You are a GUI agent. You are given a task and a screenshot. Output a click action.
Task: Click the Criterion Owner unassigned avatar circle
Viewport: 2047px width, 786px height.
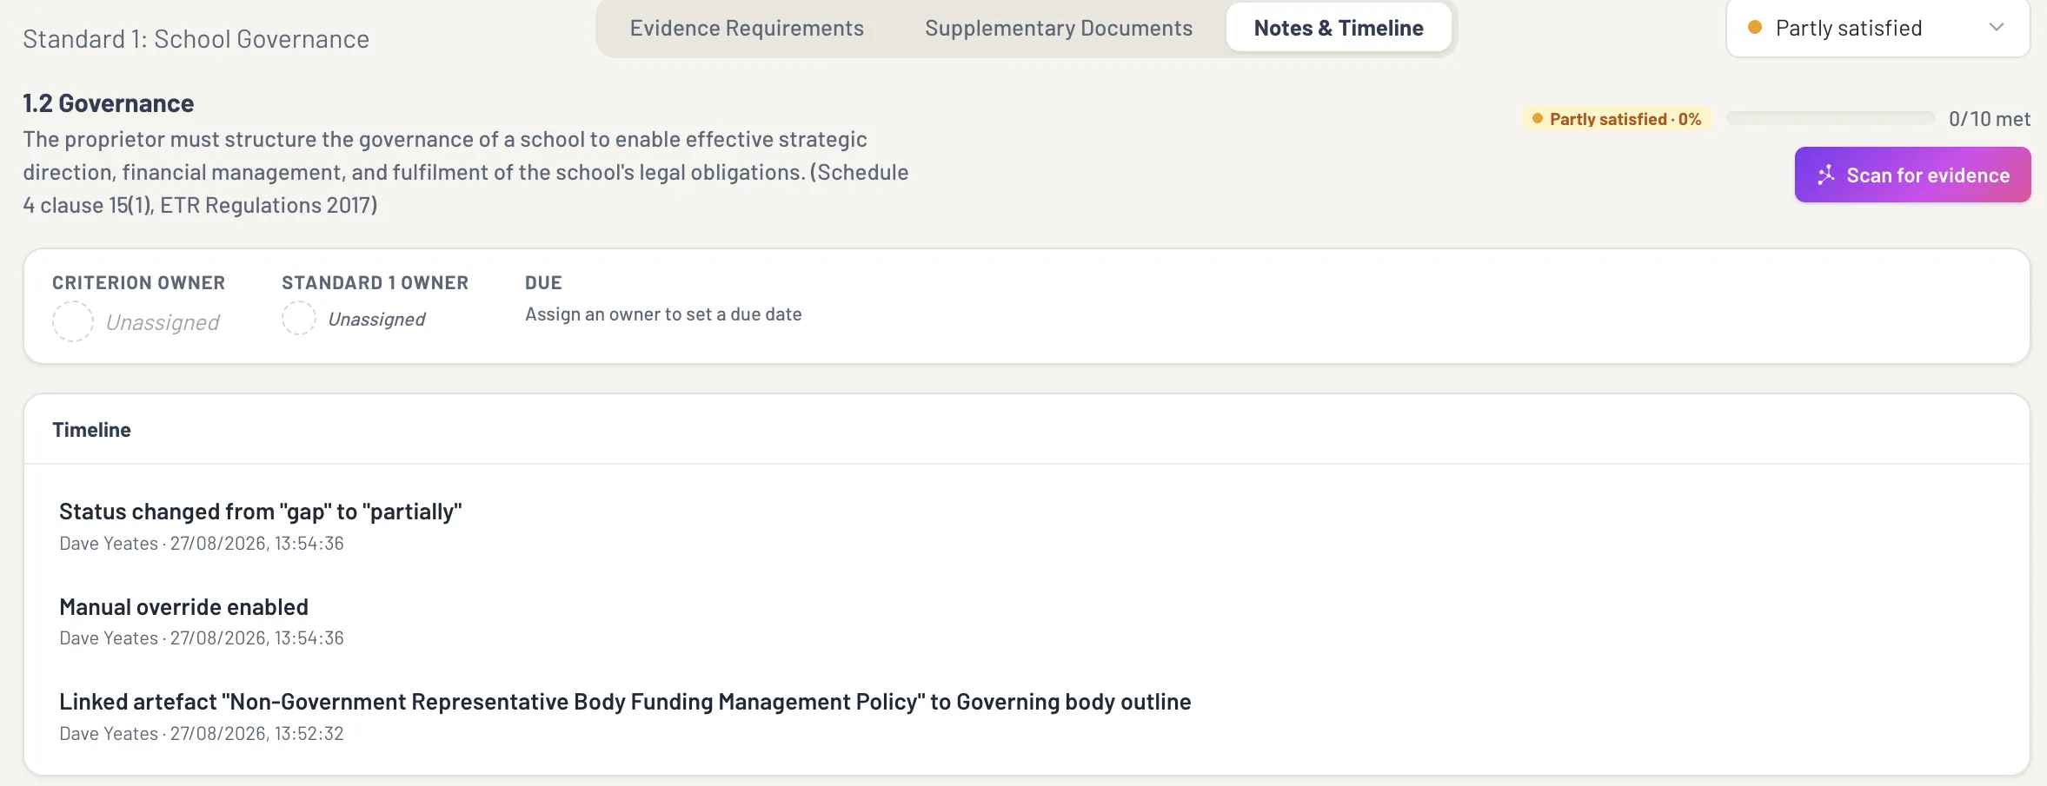[73, 321]
